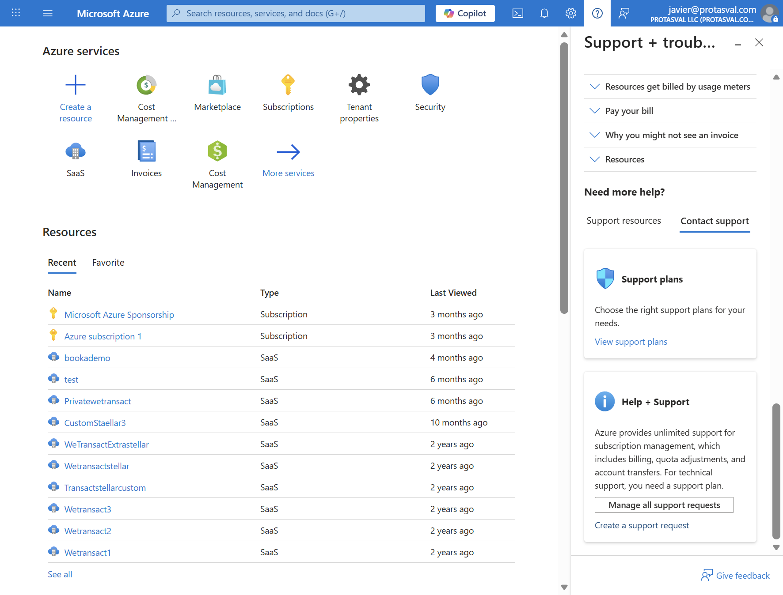
Task: Select the Contact support tab
Action: coord(715,221)
